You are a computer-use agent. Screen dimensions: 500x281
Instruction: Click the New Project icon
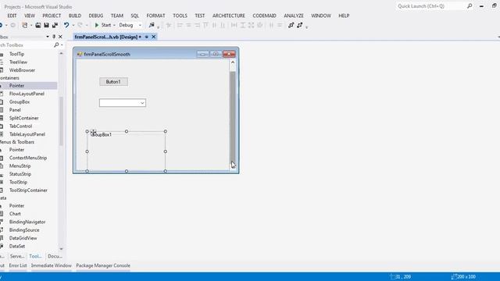[x=24, y=25]
